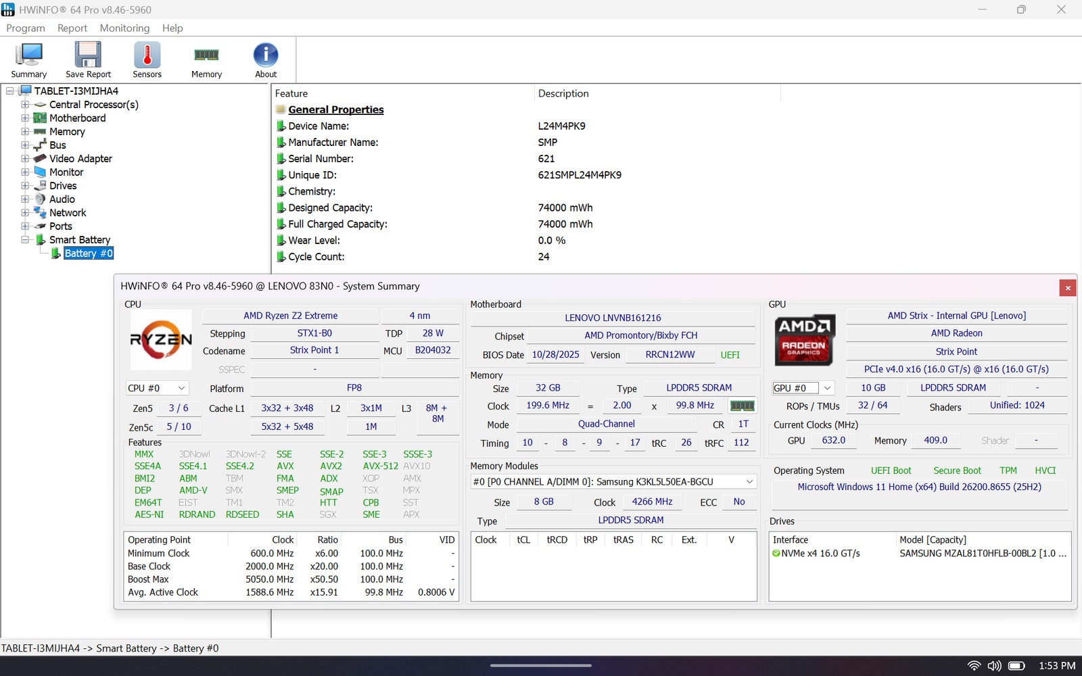Open the Sensors thermometer icon
This screenshot has width=1082, height=676.
click(x=147, y=55)
